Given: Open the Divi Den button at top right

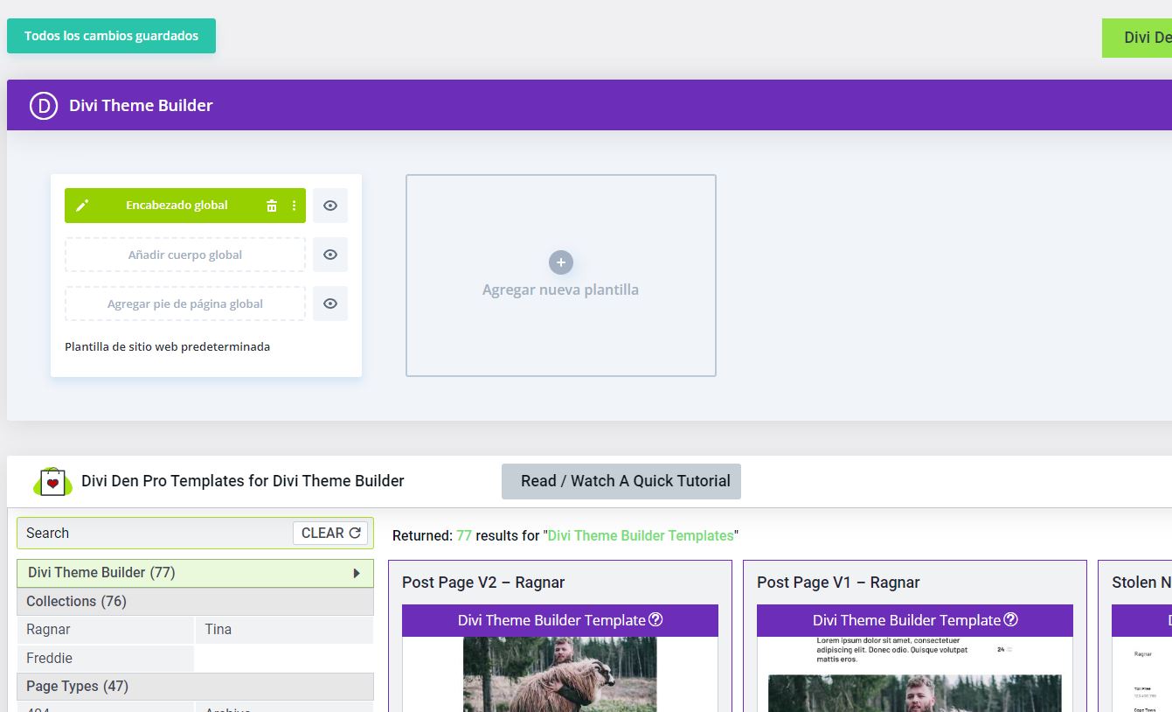Looking at the screenshot, I should [1137, 38].
